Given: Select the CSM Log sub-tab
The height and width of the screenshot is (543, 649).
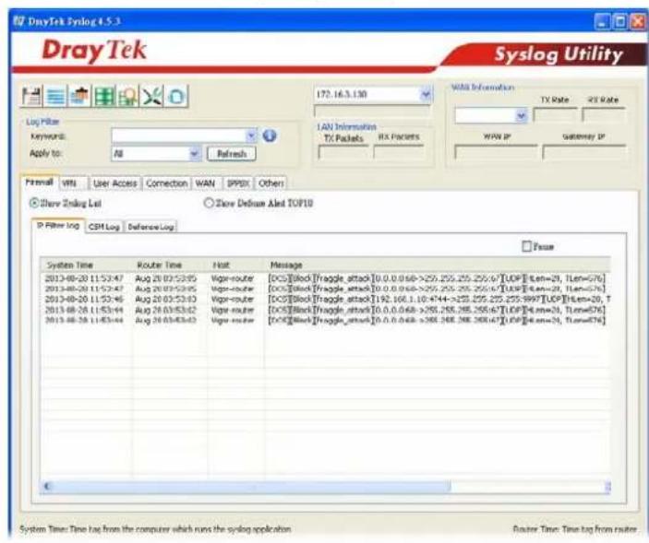Looking at the screenshot, I should (104, 227).
